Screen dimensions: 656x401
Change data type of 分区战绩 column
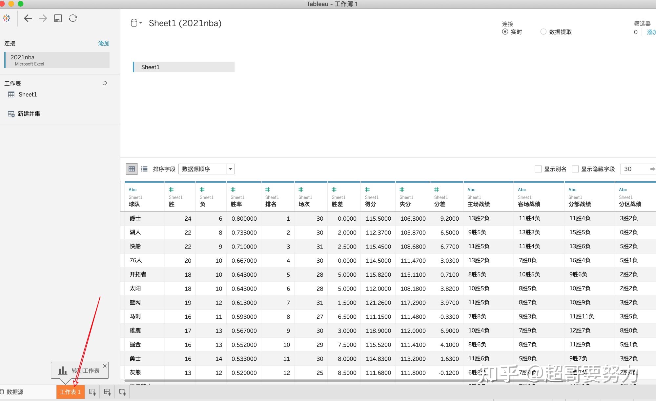pos(623,190)
